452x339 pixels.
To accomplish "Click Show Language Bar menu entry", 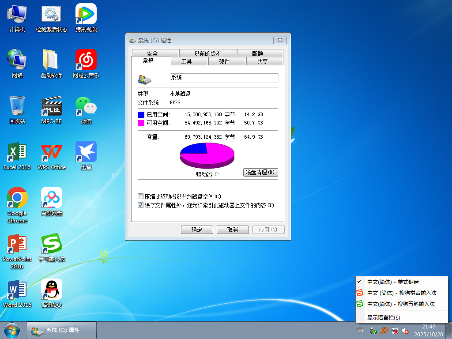I will [x=384, y=318].
